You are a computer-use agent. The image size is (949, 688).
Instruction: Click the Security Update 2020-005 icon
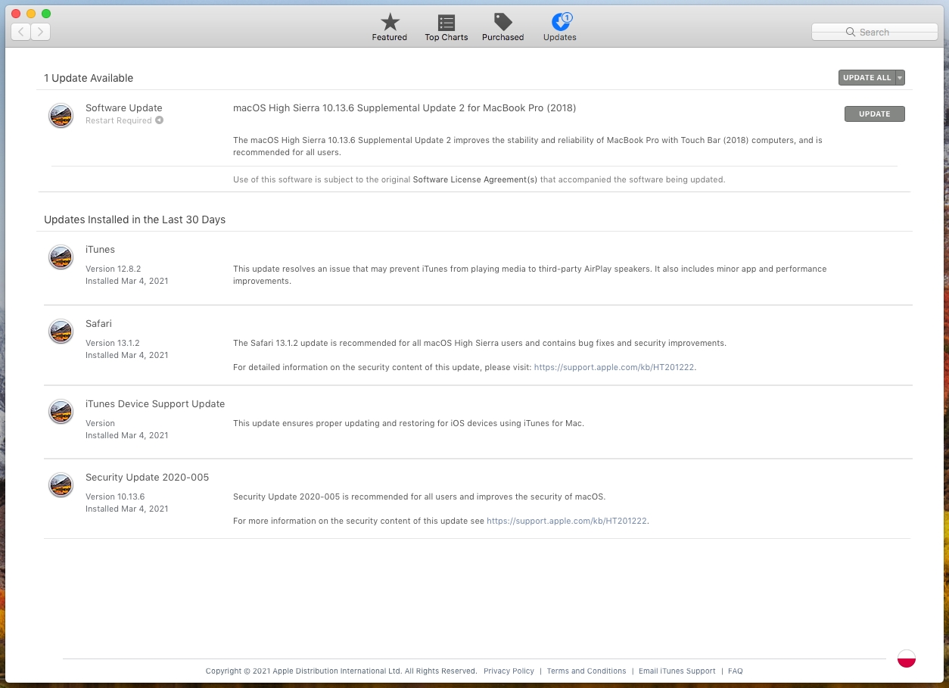click(61, 485)
